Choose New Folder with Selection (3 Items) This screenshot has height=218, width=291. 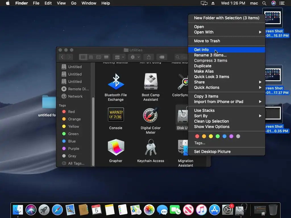pyautogui.click(x=226, y=18)
